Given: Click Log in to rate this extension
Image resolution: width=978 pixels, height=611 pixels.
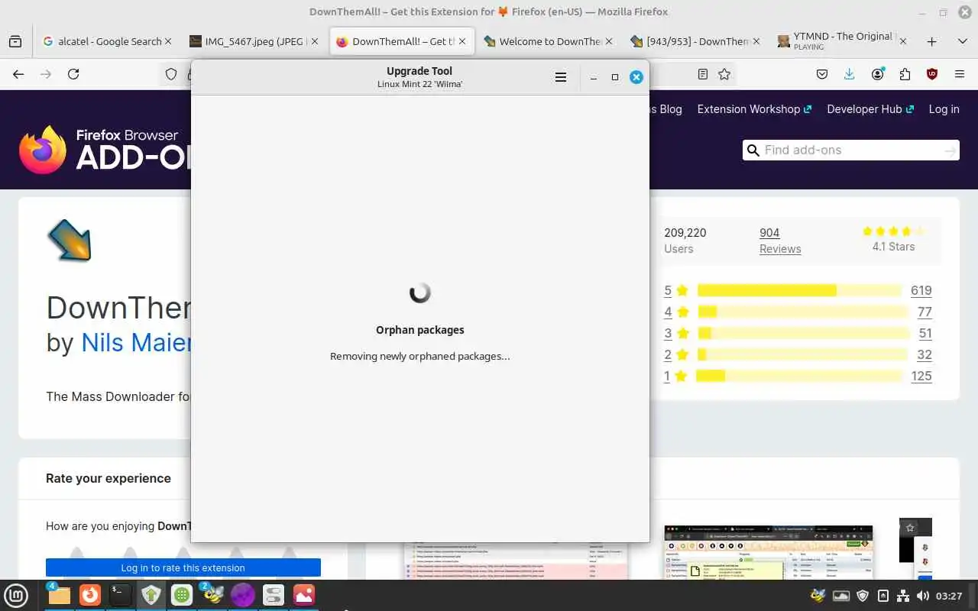Looking at the screenshot, I should pyautogui.click(x=183, y=567).
